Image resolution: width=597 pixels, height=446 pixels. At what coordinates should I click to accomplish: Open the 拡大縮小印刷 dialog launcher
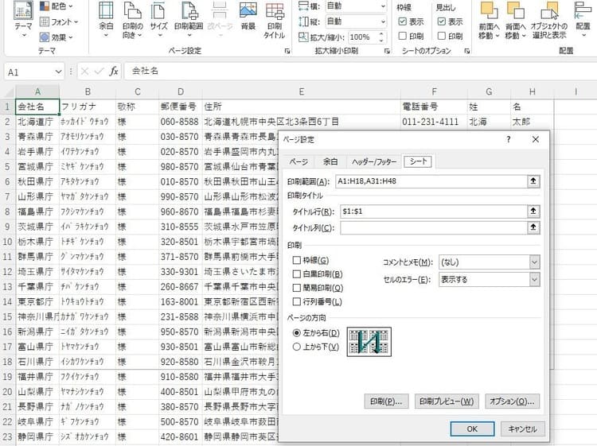pos(387,51)
